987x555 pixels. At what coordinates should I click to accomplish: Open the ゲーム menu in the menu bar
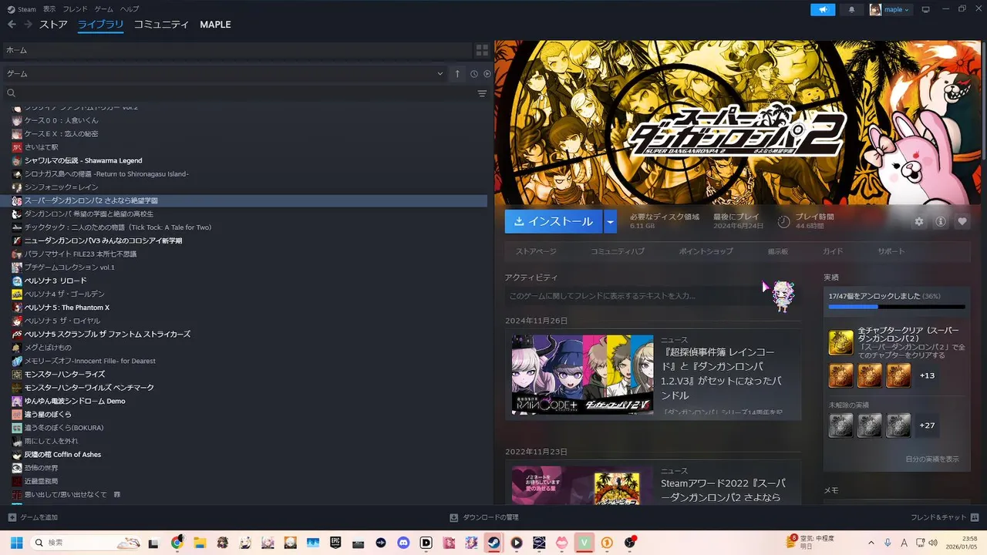103,9
